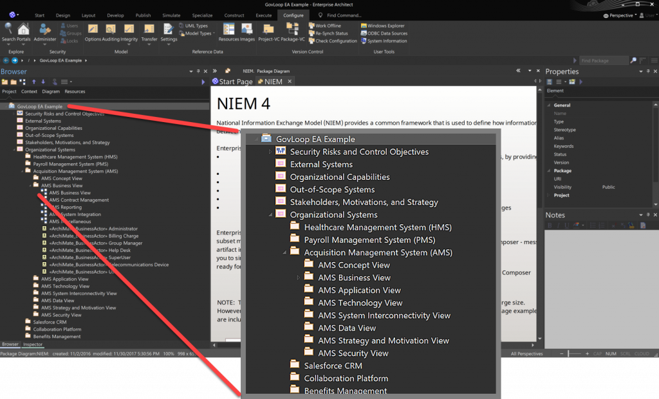The height and width of the screenshot is (399, 659).
Task: Open the Images reference data icon
Action: pos(247,33)
